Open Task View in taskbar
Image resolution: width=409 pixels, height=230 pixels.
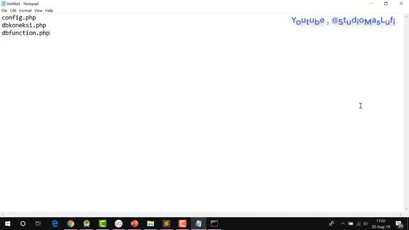pyautogui.click(x=38, y=224)
